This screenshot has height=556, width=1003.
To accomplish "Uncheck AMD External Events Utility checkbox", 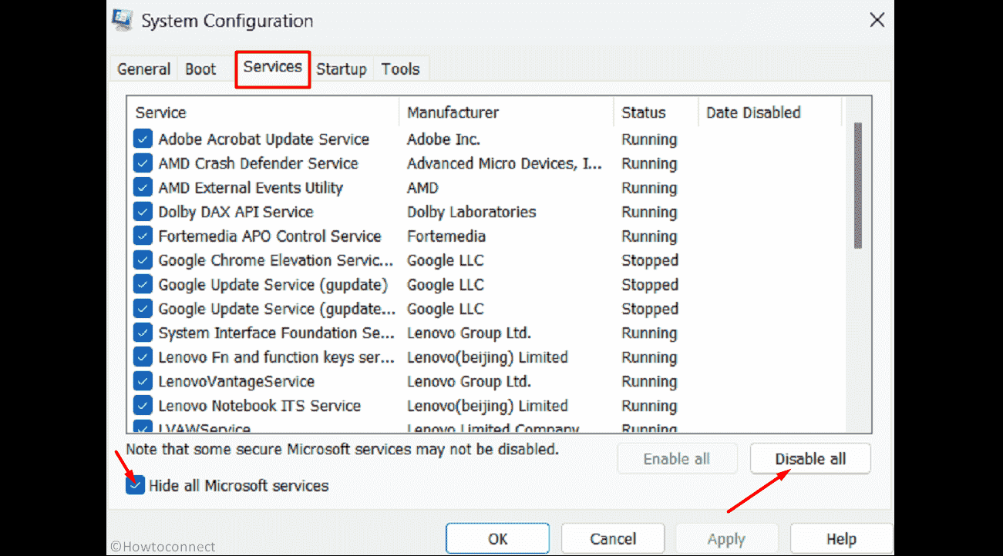I will pos(143,188).
